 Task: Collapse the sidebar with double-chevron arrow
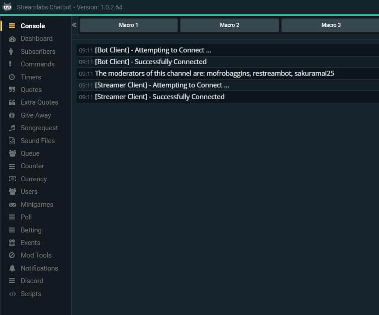pos(74,25)
